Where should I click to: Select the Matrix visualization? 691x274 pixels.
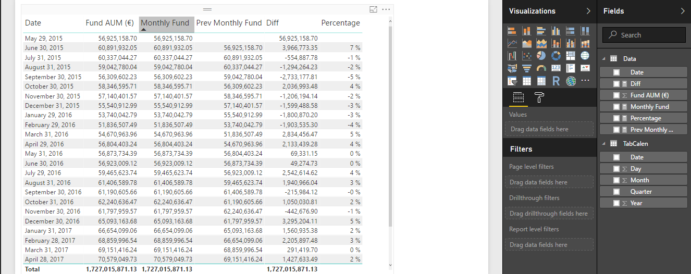pos(541,81)
